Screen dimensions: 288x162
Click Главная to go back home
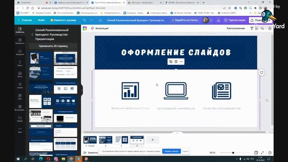pyautogui.click(x=25, y=20)
